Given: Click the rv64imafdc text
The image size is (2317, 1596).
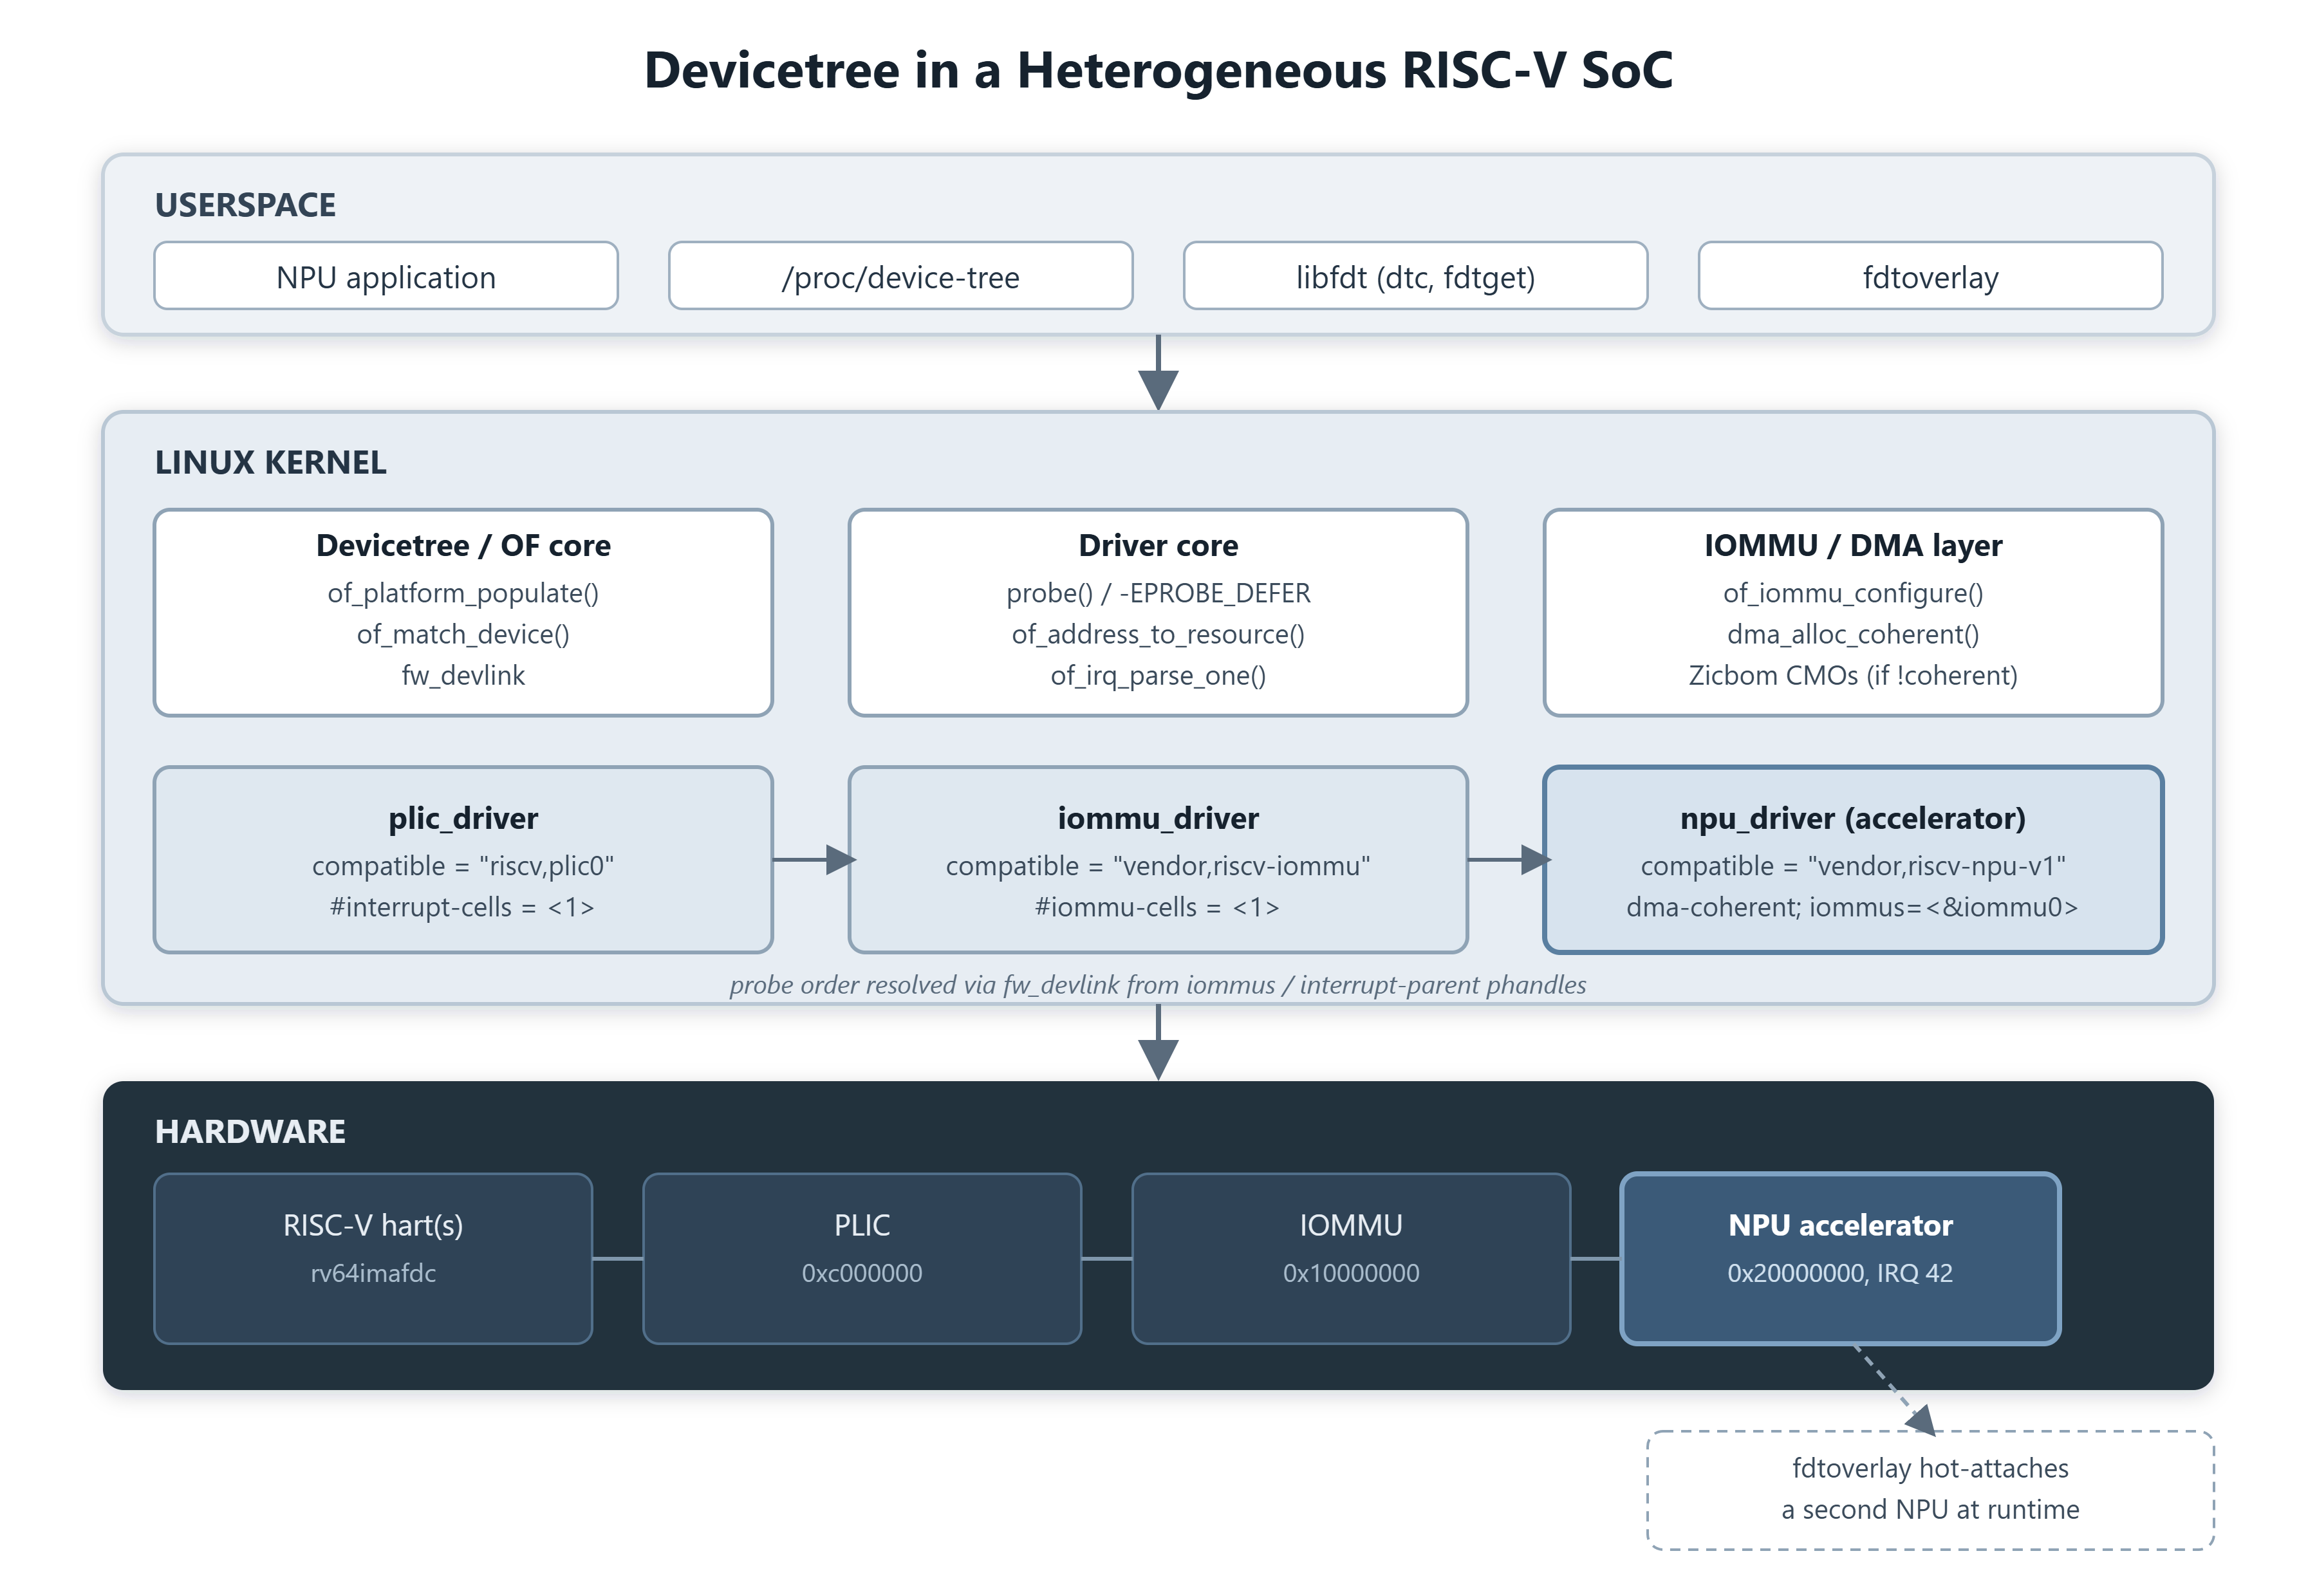Looking at the screenshot, I should click(373, 1273).
